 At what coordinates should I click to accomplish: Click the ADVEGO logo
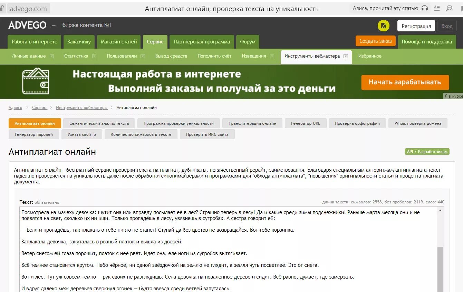point(27,25)
